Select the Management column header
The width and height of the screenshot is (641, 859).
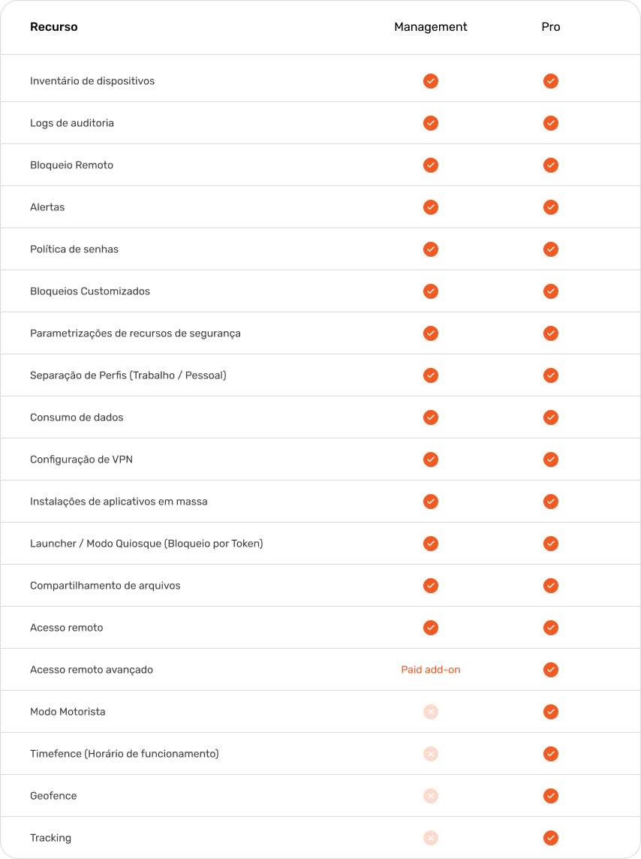click(x=431, y=27)
